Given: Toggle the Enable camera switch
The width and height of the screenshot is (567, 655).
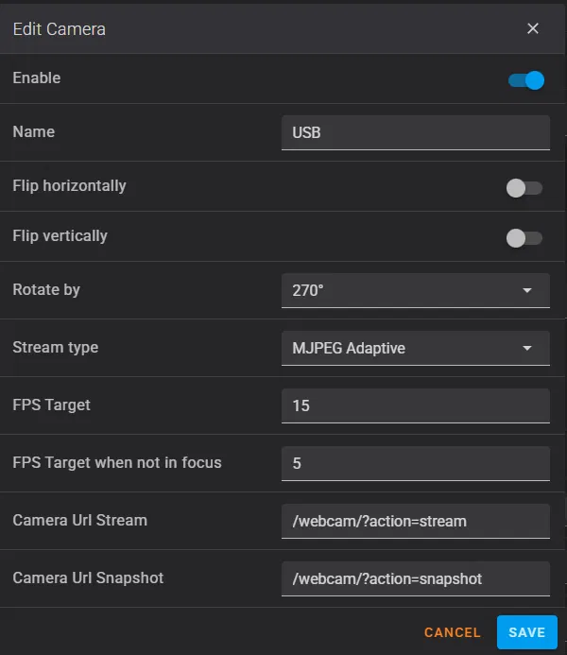Looking at the screenshot, I should click(526, 80).
